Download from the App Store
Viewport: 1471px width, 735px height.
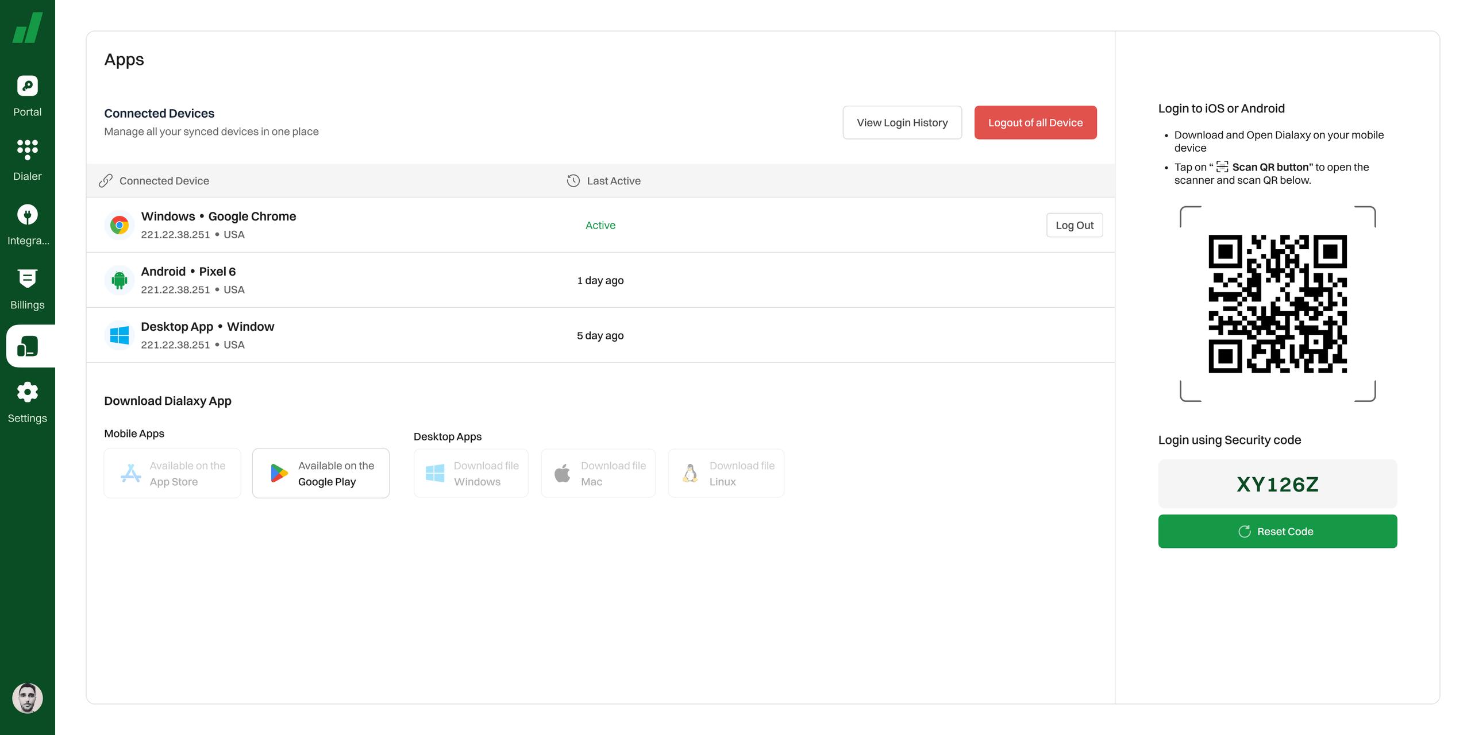point(172,473)
